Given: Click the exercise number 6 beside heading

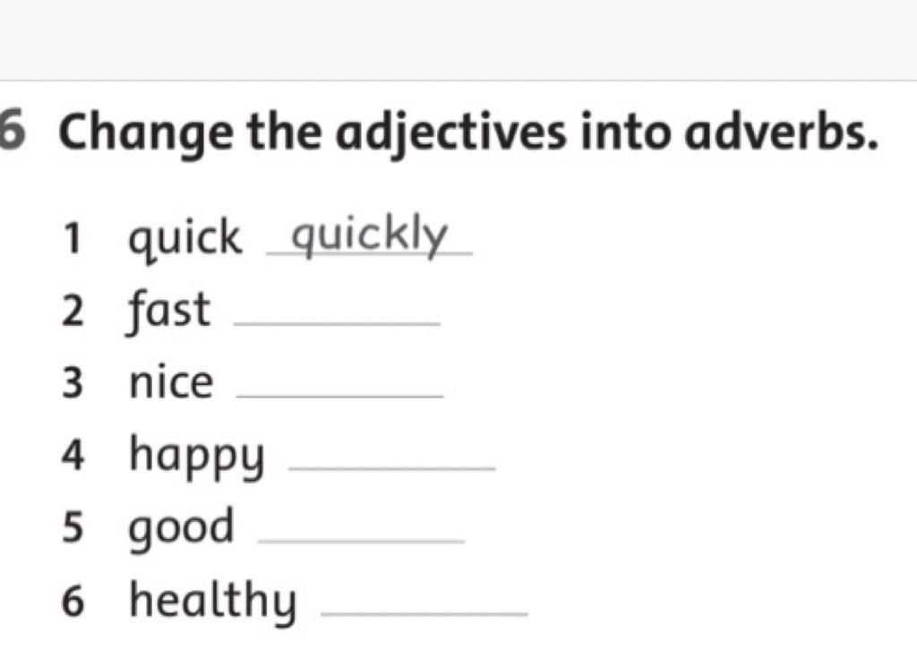Looking at the screenshot, I should tap(12, 130).
